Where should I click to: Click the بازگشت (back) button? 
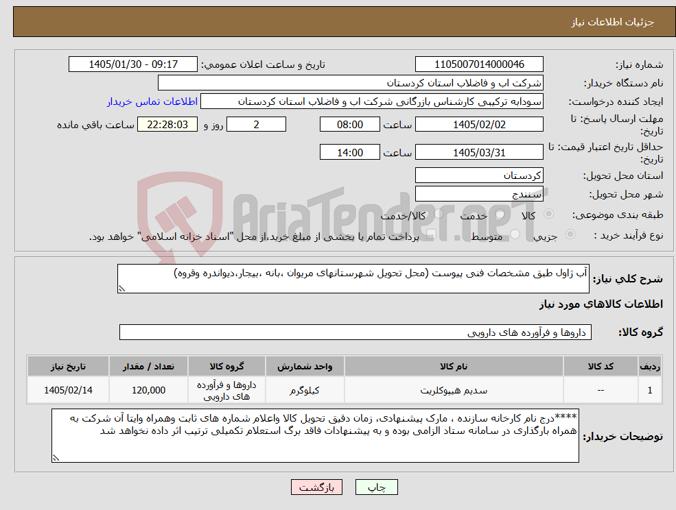(x=316, y=487)
